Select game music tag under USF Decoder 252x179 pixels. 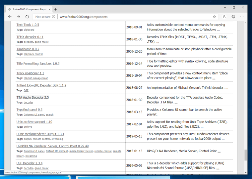41,168
